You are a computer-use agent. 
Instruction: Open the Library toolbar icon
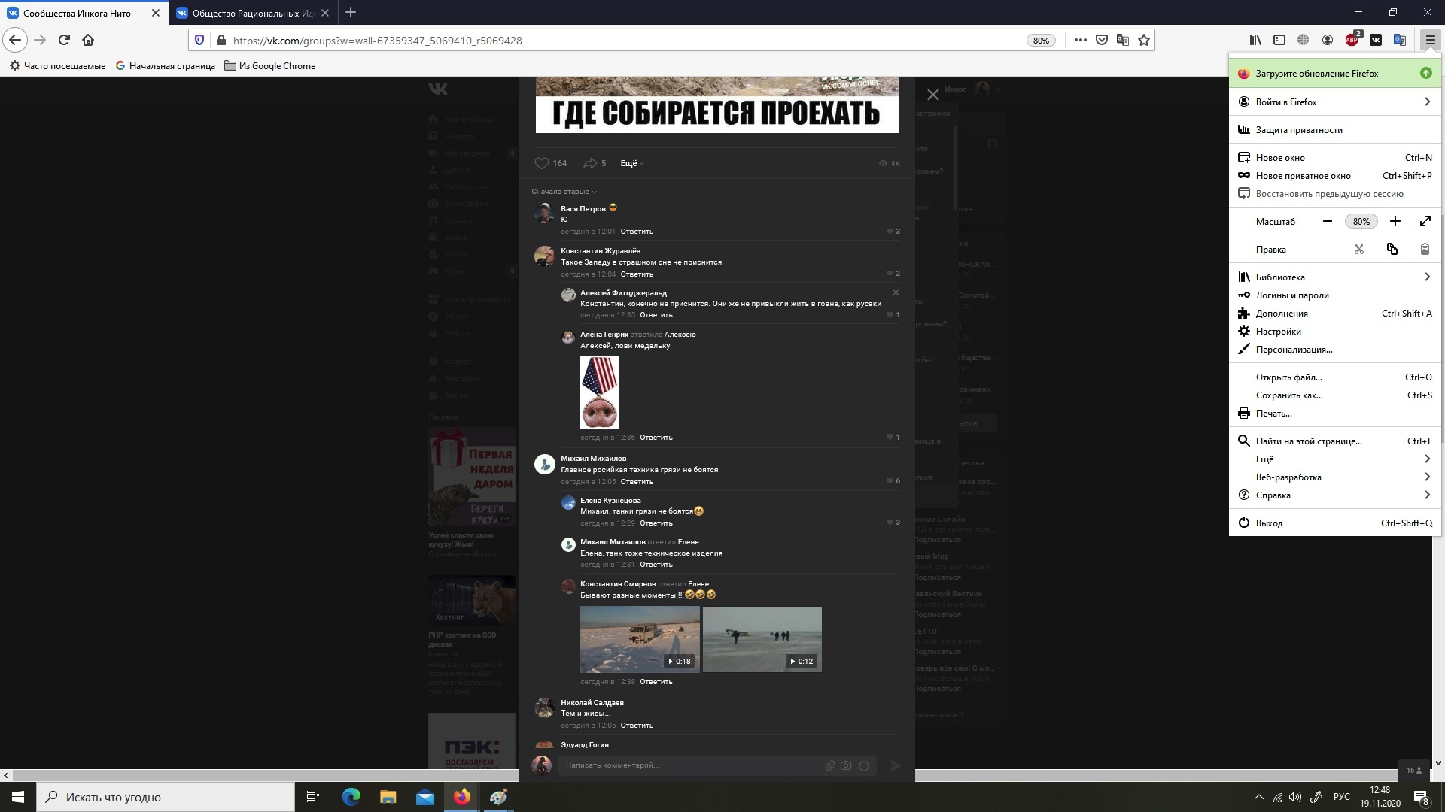coord(1255,41)
